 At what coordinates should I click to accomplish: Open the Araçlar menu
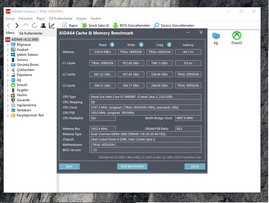81,19
